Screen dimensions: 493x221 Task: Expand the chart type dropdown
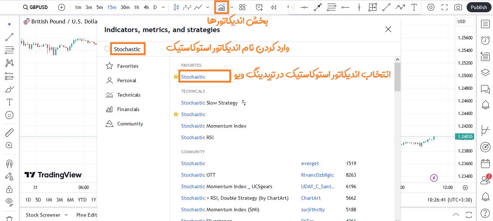click(x=207, y=7)
